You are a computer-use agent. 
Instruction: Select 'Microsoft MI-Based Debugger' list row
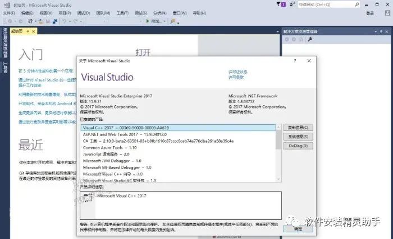(x=178, y=167)
